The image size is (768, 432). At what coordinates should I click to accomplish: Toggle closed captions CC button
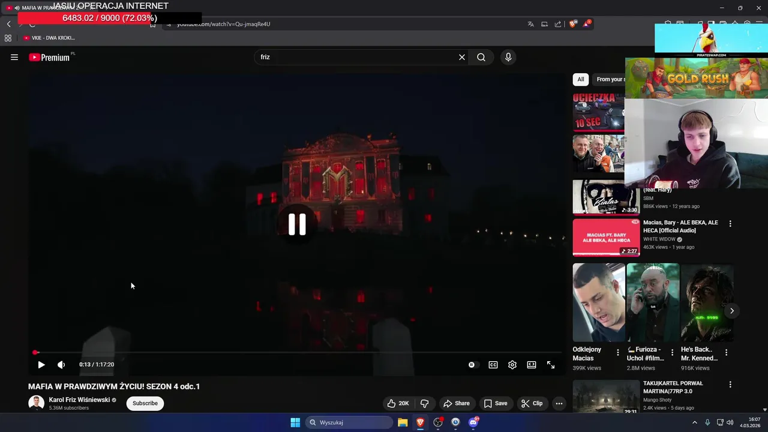[x=493, y=365]
